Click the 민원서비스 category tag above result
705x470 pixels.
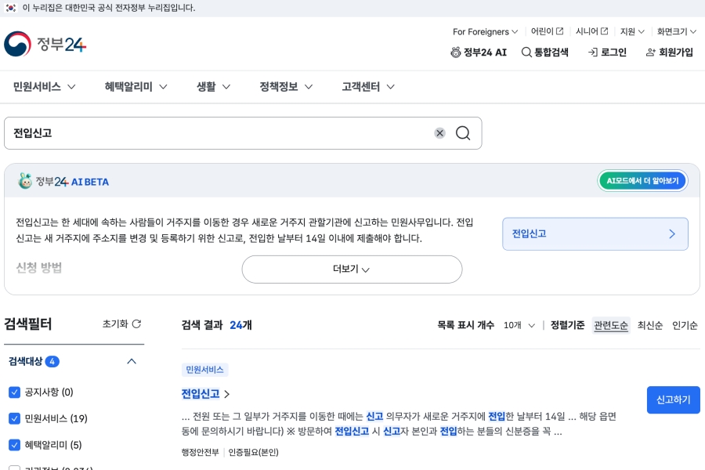[x=204, y=370]
